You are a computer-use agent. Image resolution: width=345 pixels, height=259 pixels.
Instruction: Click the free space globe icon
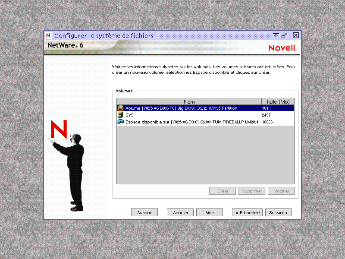(120, 122)
